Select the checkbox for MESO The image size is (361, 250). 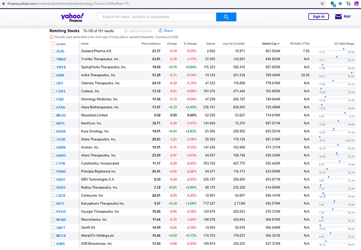pyautogui.click(x=53, y=116)
